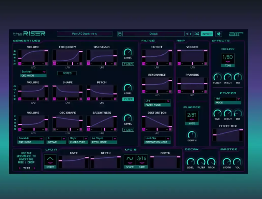Toggle the INVERT button
This screenshot has width=262, height=199.
[207, 34]
